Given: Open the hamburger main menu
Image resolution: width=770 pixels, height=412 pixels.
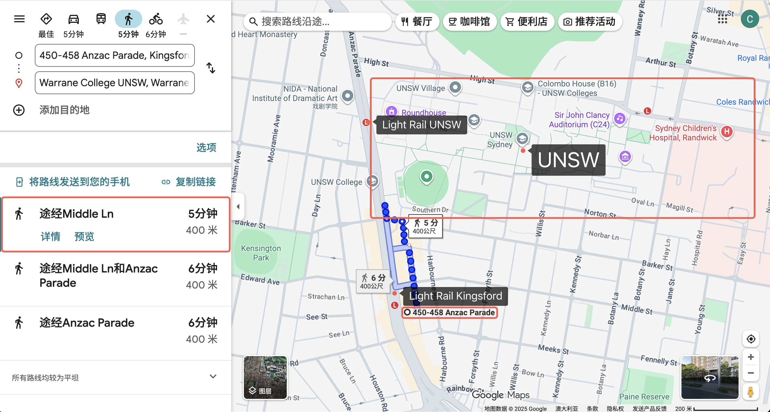Looking at the screenshot, I should (x=19, y=19).
